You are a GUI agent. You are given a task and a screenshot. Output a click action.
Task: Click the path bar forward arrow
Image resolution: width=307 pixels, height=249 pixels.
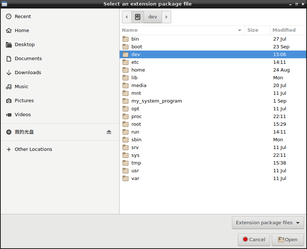(x=166, y=17)
